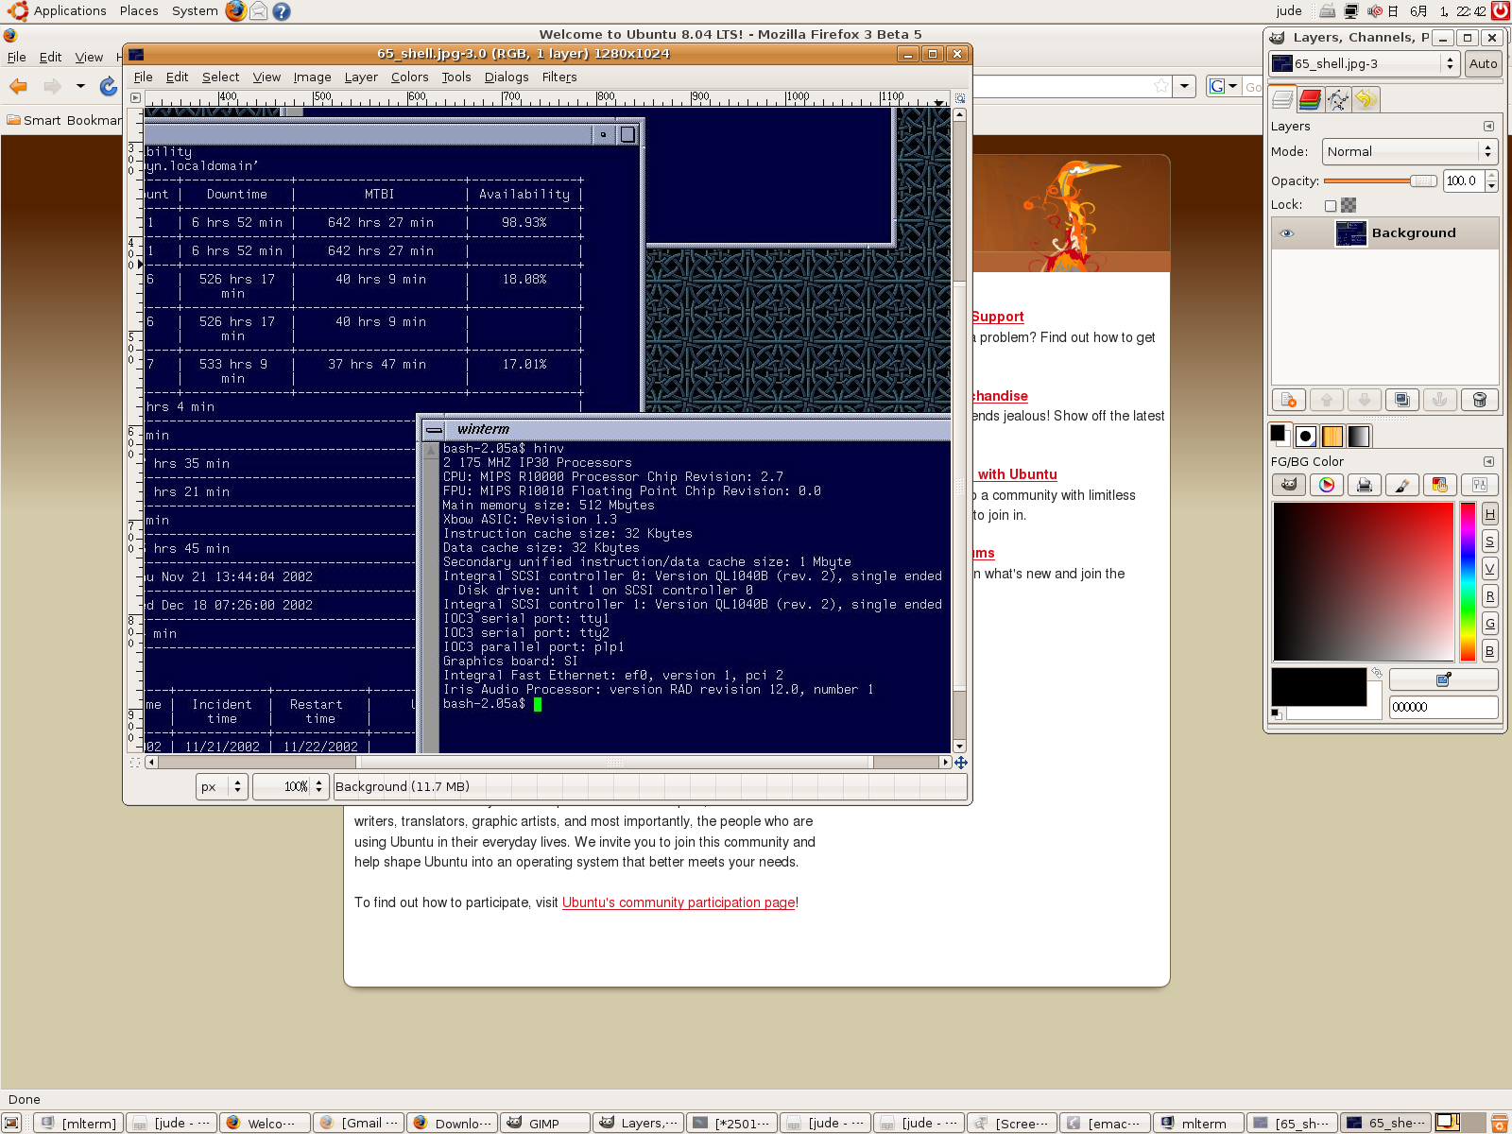Click the navigation cross in image window corner
1512x1134 pixels.
pos(960,763)
